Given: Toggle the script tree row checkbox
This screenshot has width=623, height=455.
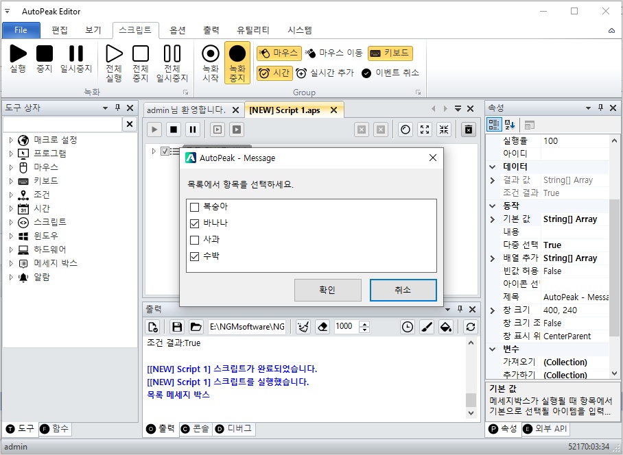Looking at the screenshot, I should (x=165, y=151).
